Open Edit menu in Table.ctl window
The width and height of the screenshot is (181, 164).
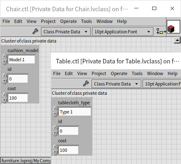[69, 73]
